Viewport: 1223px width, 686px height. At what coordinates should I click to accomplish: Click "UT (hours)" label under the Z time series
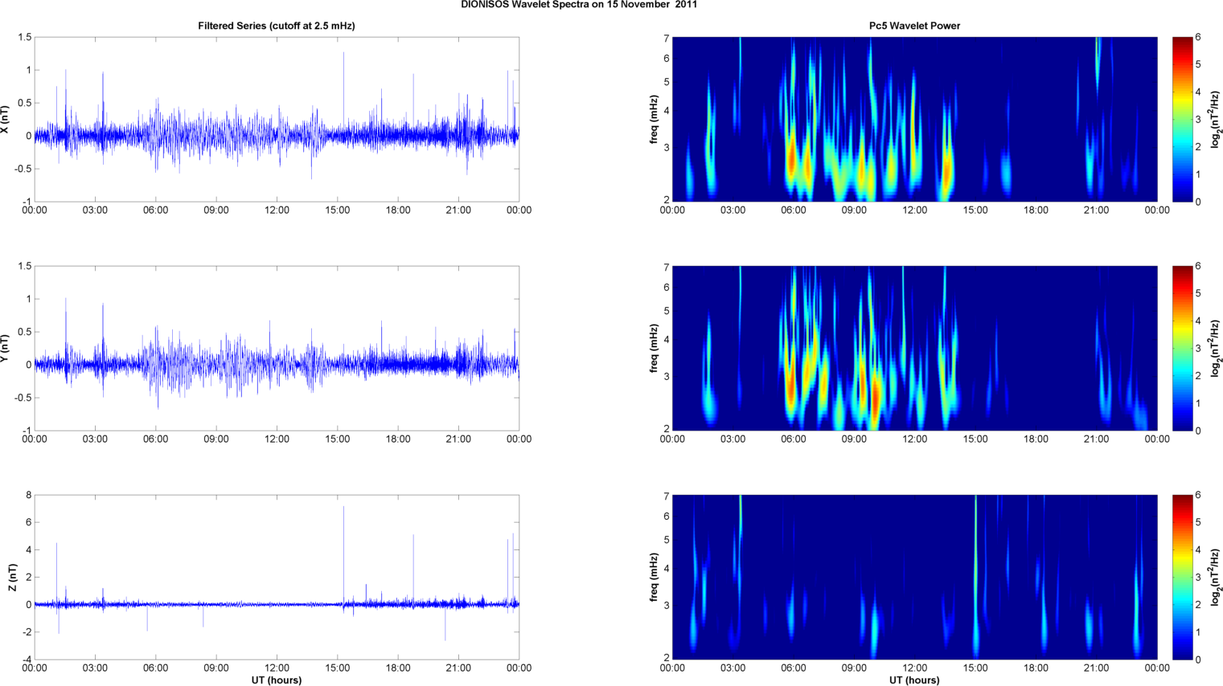[277, 680]
